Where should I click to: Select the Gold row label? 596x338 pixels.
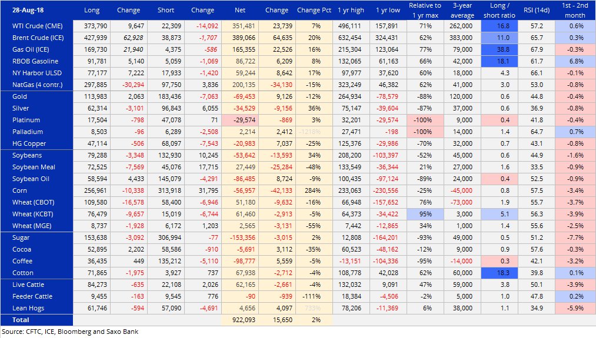[x=20, y=96]
